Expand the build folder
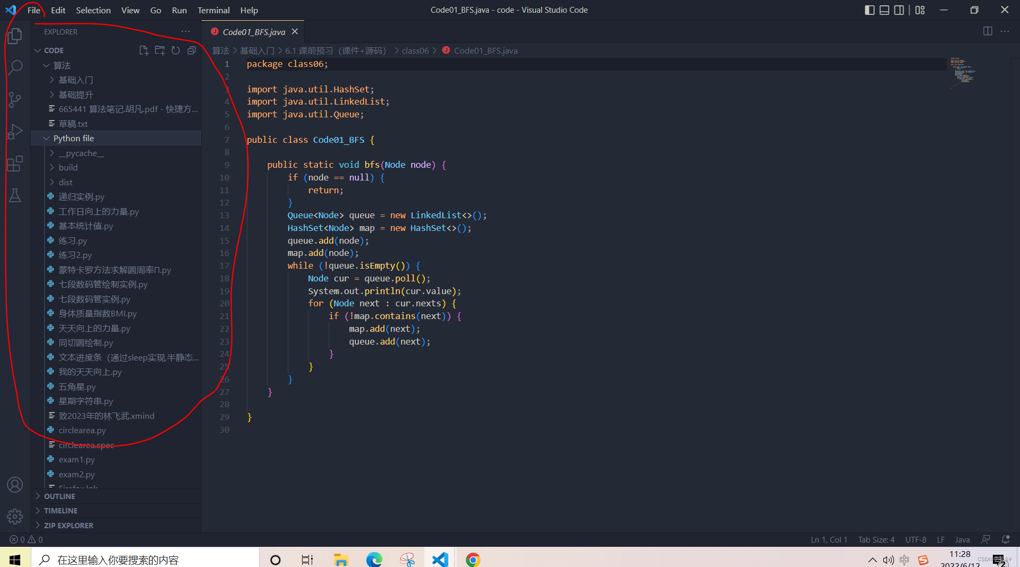 tap(116, 167)
